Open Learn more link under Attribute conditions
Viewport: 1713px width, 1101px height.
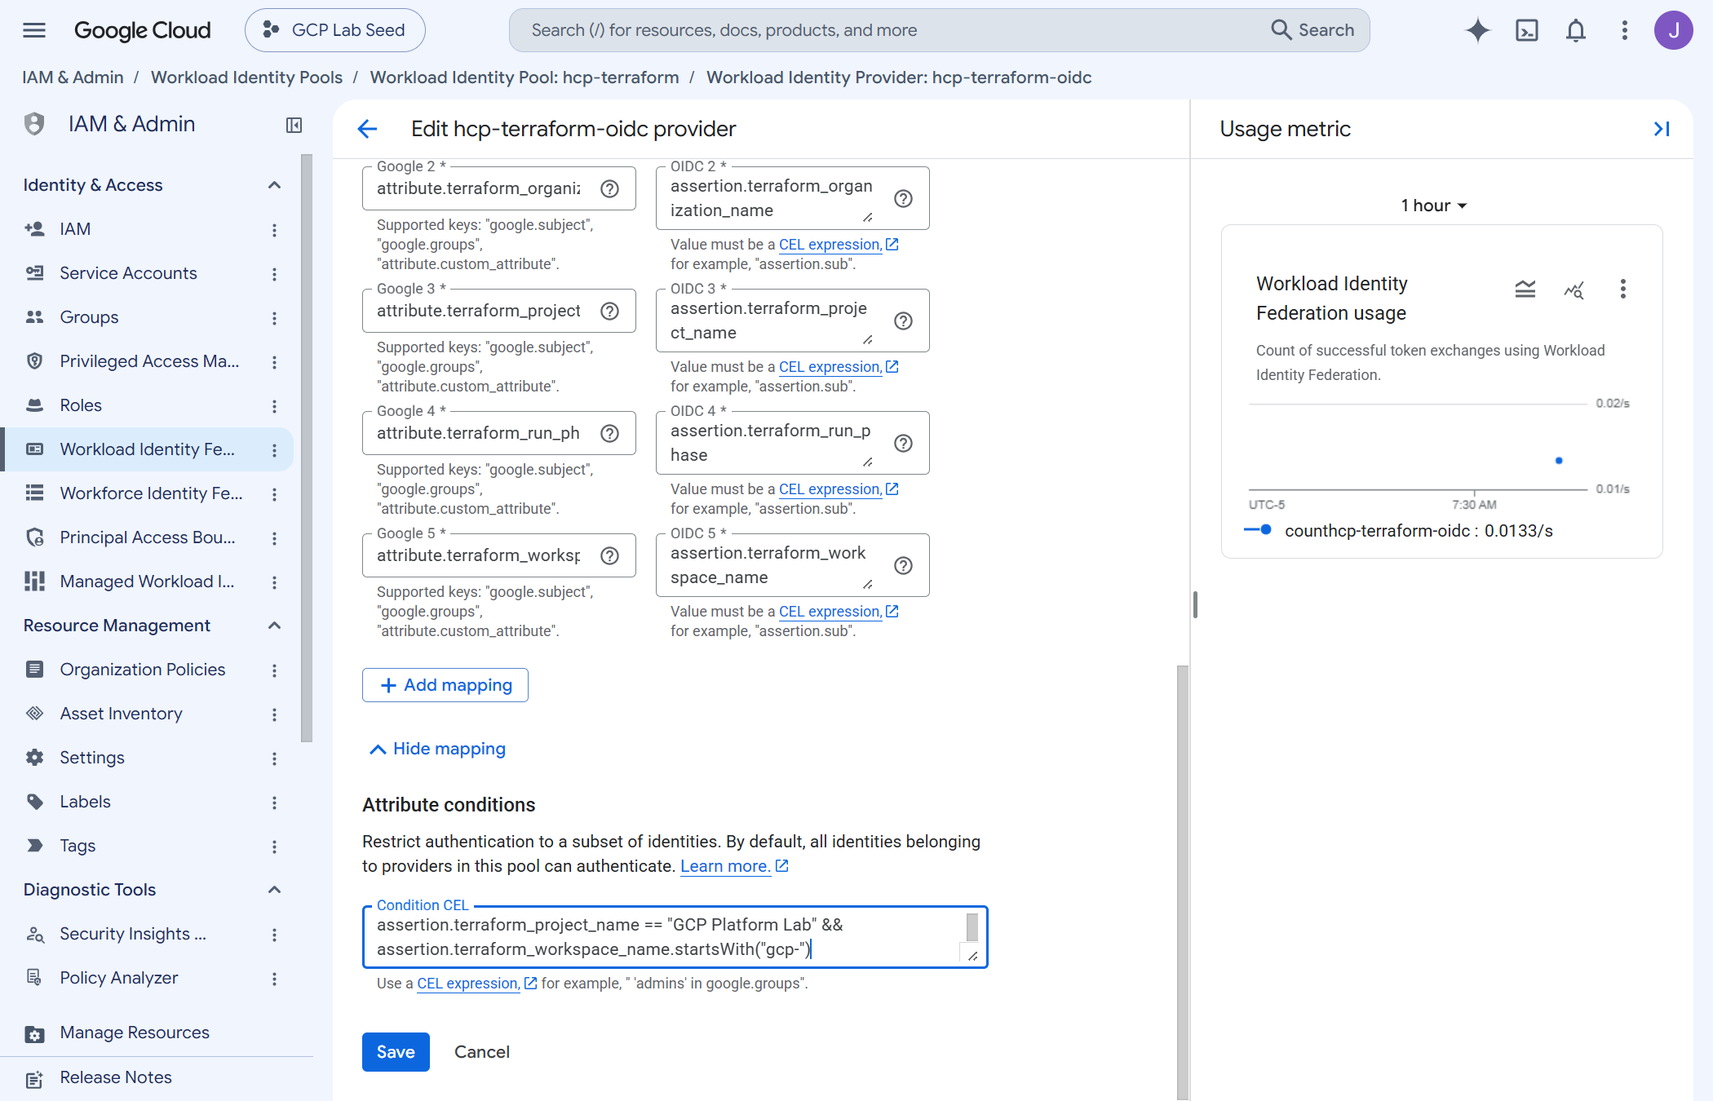coord(734,866)
